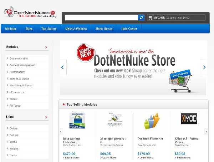This screenshot has width=214, height=162.
Task: Show previous top selling modules arrow
Action: coord(61,132)
